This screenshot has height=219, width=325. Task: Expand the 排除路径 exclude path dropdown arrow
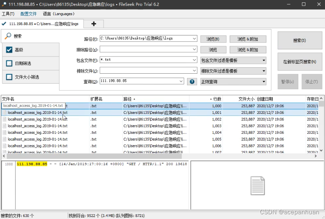click(x=194, y=49)
